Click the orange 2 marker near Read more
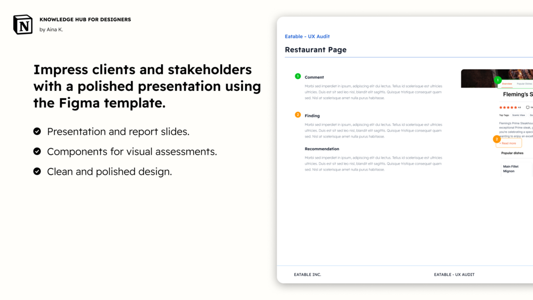533x300 pixels. click(496, 139)
